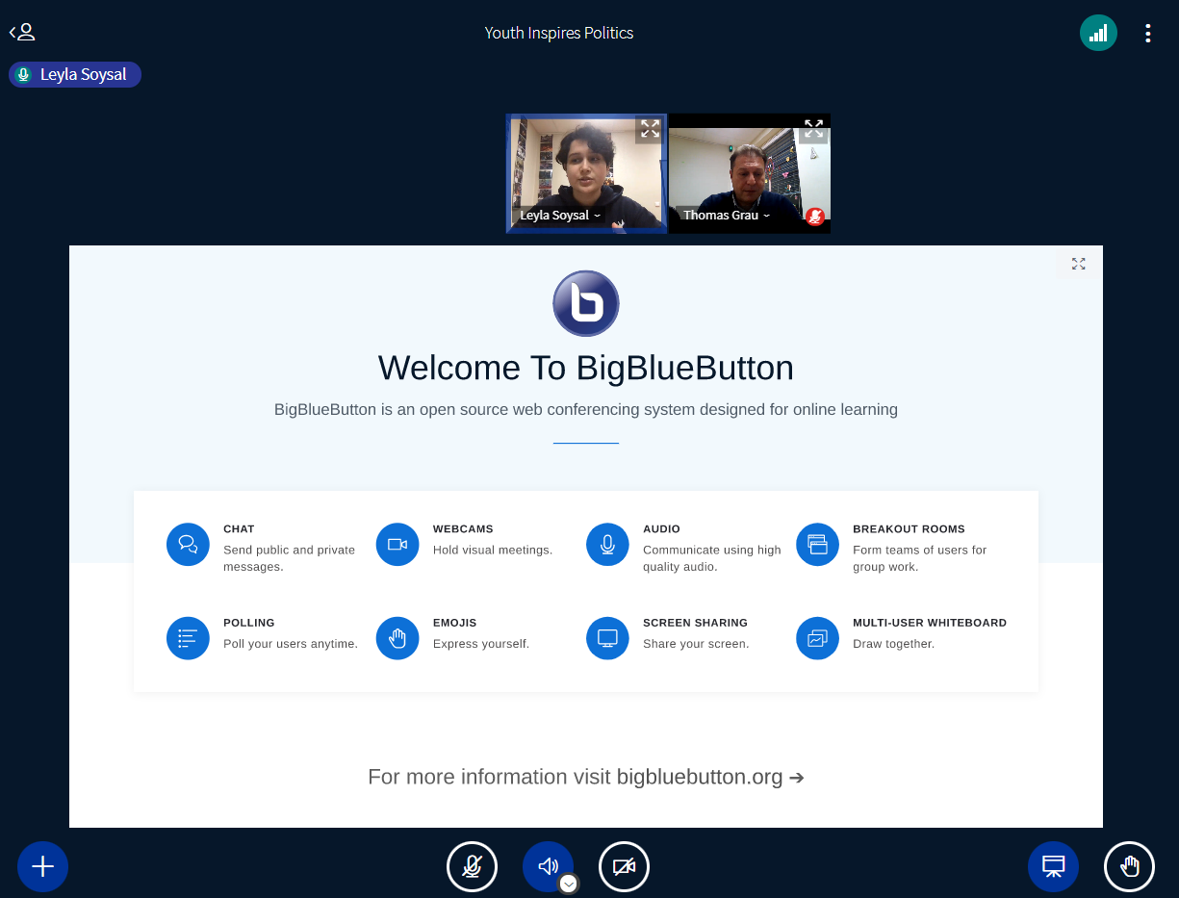Expand the audio device chevron
Image resolution: width=1179 pixels, height=898 pixels.
(569, 884)
